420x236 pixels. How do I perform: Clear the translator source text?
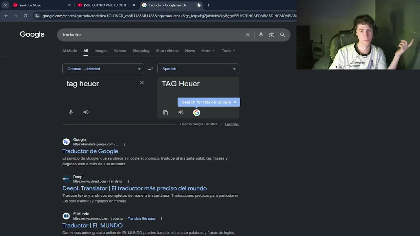point(142,83)
